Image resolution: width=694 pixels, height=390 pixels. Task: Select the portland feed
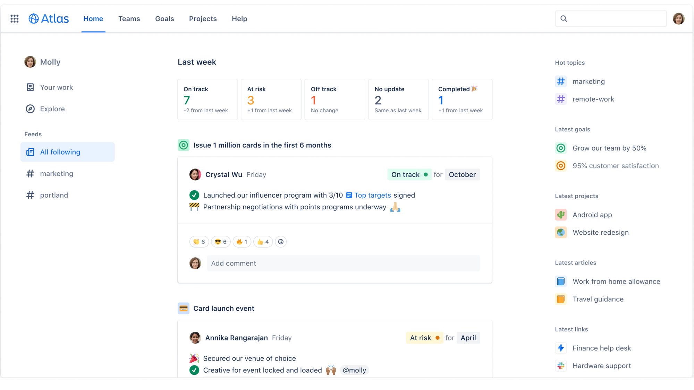click(54, 195)
